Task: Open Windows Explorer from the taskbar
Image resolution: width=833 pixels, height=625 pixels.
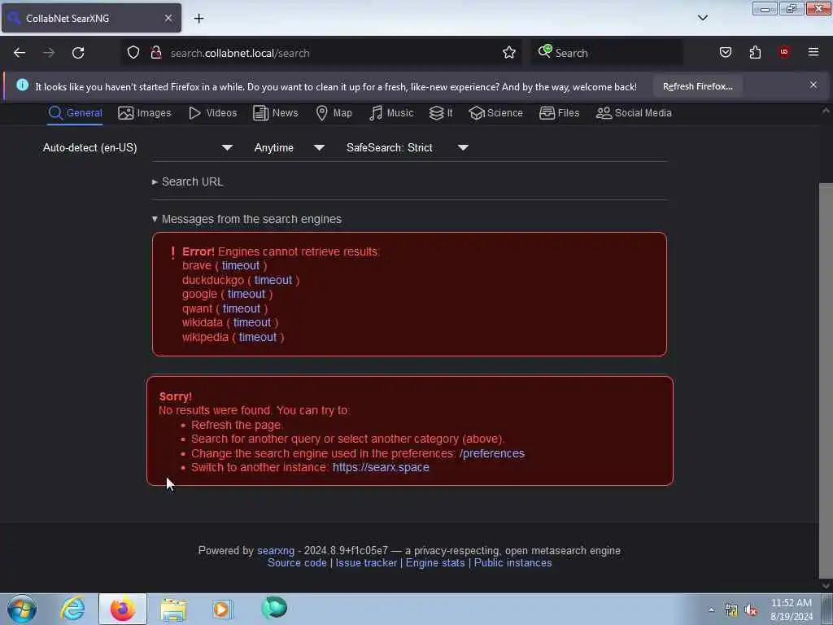Action: tap(173, 609)
